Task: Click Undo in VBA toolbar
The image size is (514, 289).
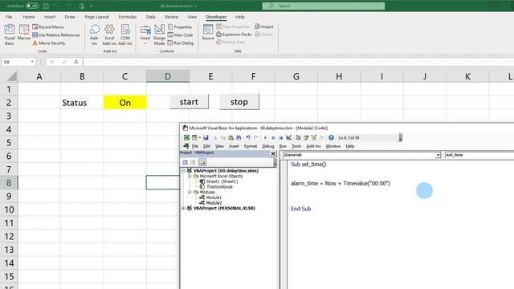Action: coord(248,137)
